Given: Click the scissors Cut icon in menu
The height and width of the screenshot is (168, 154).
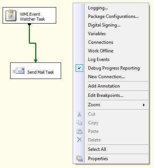Looking at the screenshot, I should (79, 114).
